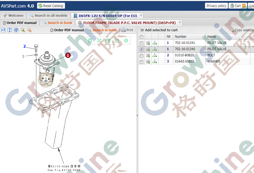Click the fit-all arrows icon in diagram toolbar

click(16, 30)
